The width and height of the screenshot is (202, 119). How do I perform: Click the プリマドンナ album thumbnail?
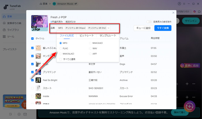pos(38,72)
